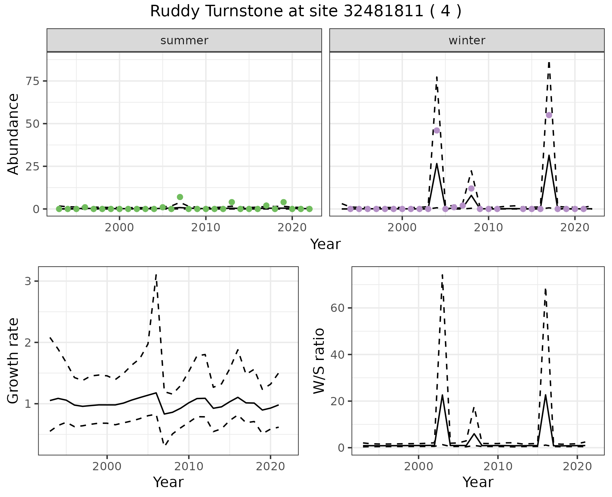Click the Year label under abundance panels
The width and height of the screenshot is (612, 497).
pos(325,244)
